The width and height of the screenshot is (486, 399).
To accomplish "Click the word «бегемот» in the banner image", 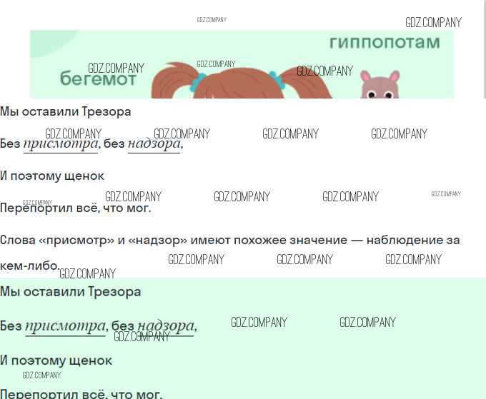I will [98, 80].
